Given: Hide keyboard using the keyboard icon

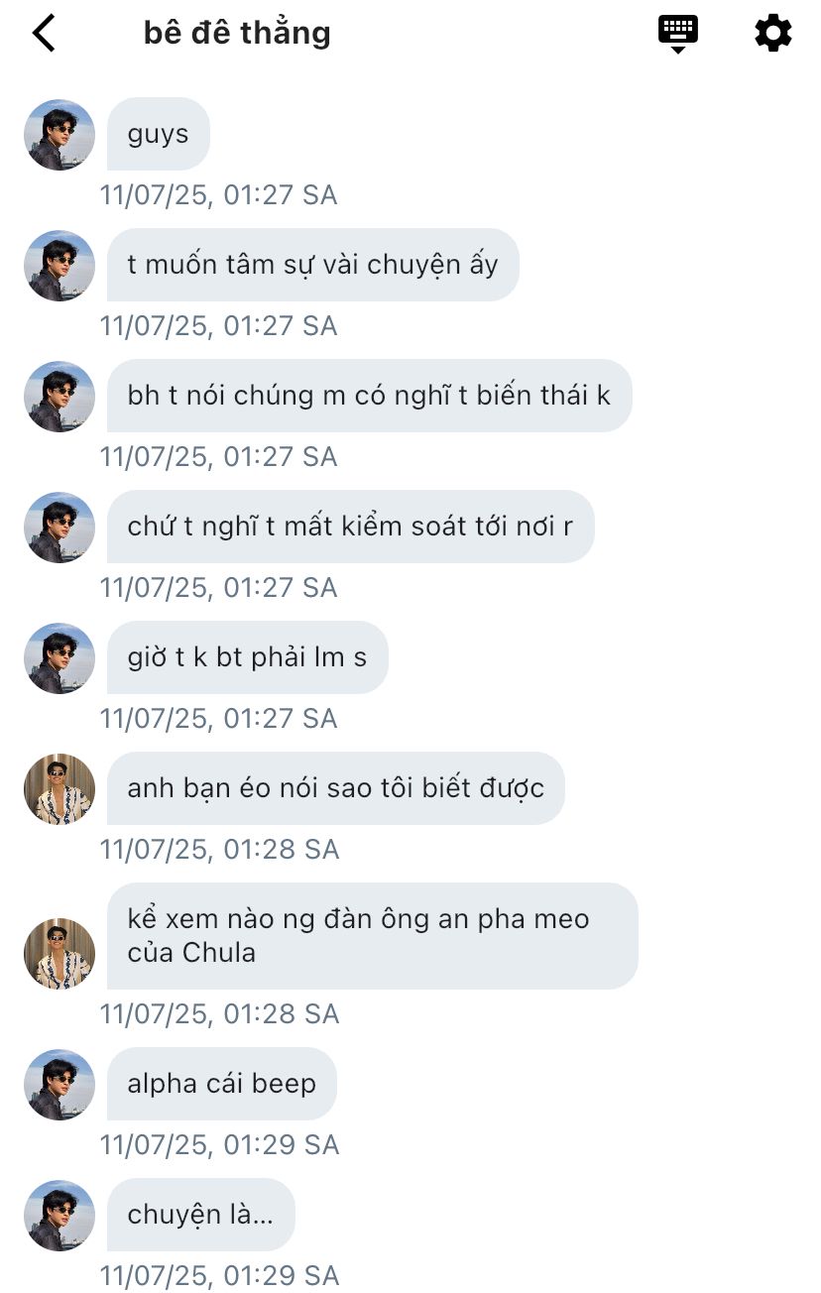Looking at the screenshot, I should coord(678,34).
